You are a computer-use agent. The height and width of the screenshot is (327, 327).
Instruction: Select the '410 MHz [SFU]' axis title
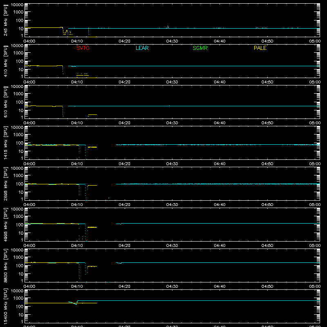[6, 61]
